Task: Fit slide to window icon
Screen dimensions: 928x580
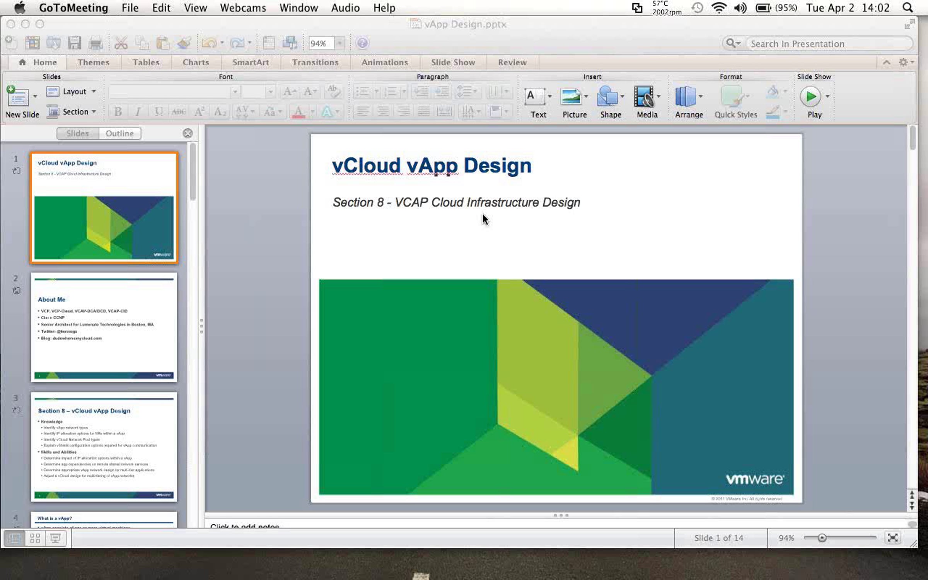Action: point(892,538)
